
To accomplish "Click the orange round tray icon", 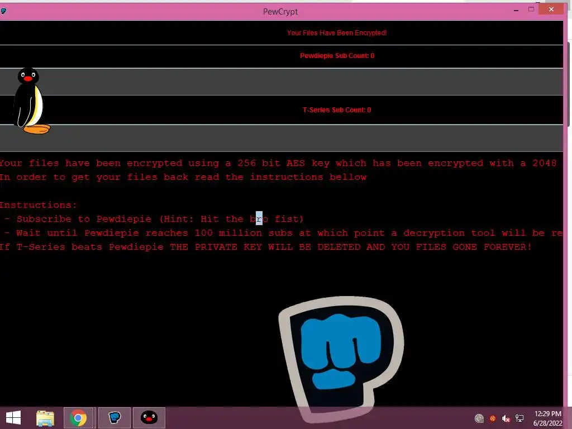I will (493, 418).
